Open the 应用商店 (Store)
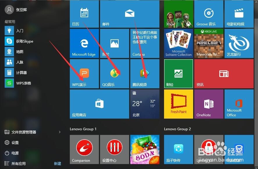The height and width of the screenshot is (169, 258). (99, 104)
